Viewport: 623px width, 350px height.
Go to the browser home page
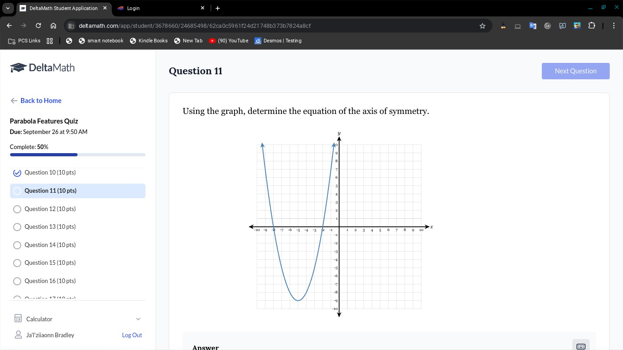[53, 26]
